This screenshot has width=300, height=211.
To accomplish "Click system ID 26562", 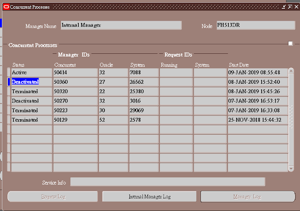I will 144,82.
